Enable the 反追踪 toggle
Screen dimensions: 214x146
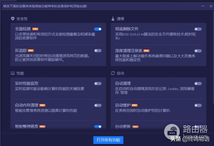[x=98, y=51]
